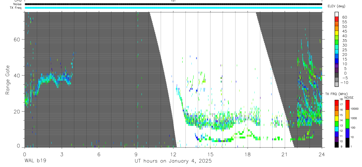This screenshot has width=362, height=167.
Task: Click the red top segment of the TX FRQ bar
Action: tap(336, 103)
